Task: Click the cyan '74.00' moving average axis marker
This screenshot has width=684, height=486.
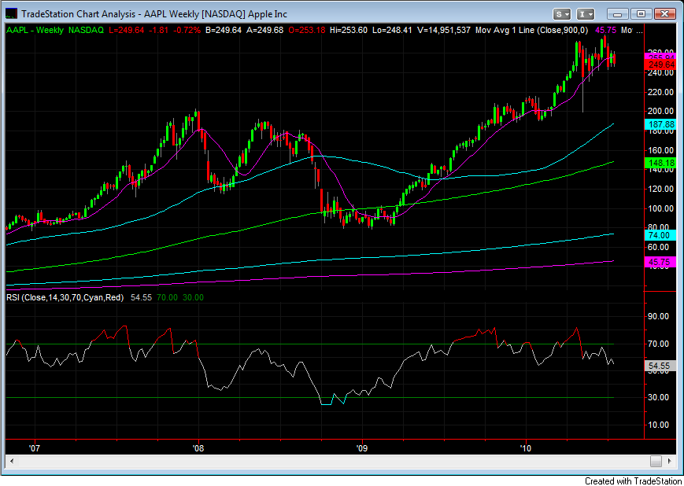Action: 660,235
